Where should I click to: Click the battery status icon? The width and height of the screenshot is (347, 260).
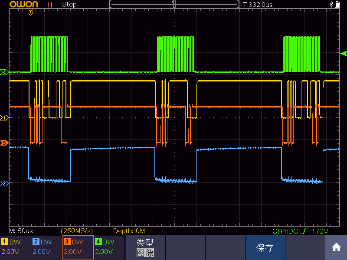pos(337,4)
